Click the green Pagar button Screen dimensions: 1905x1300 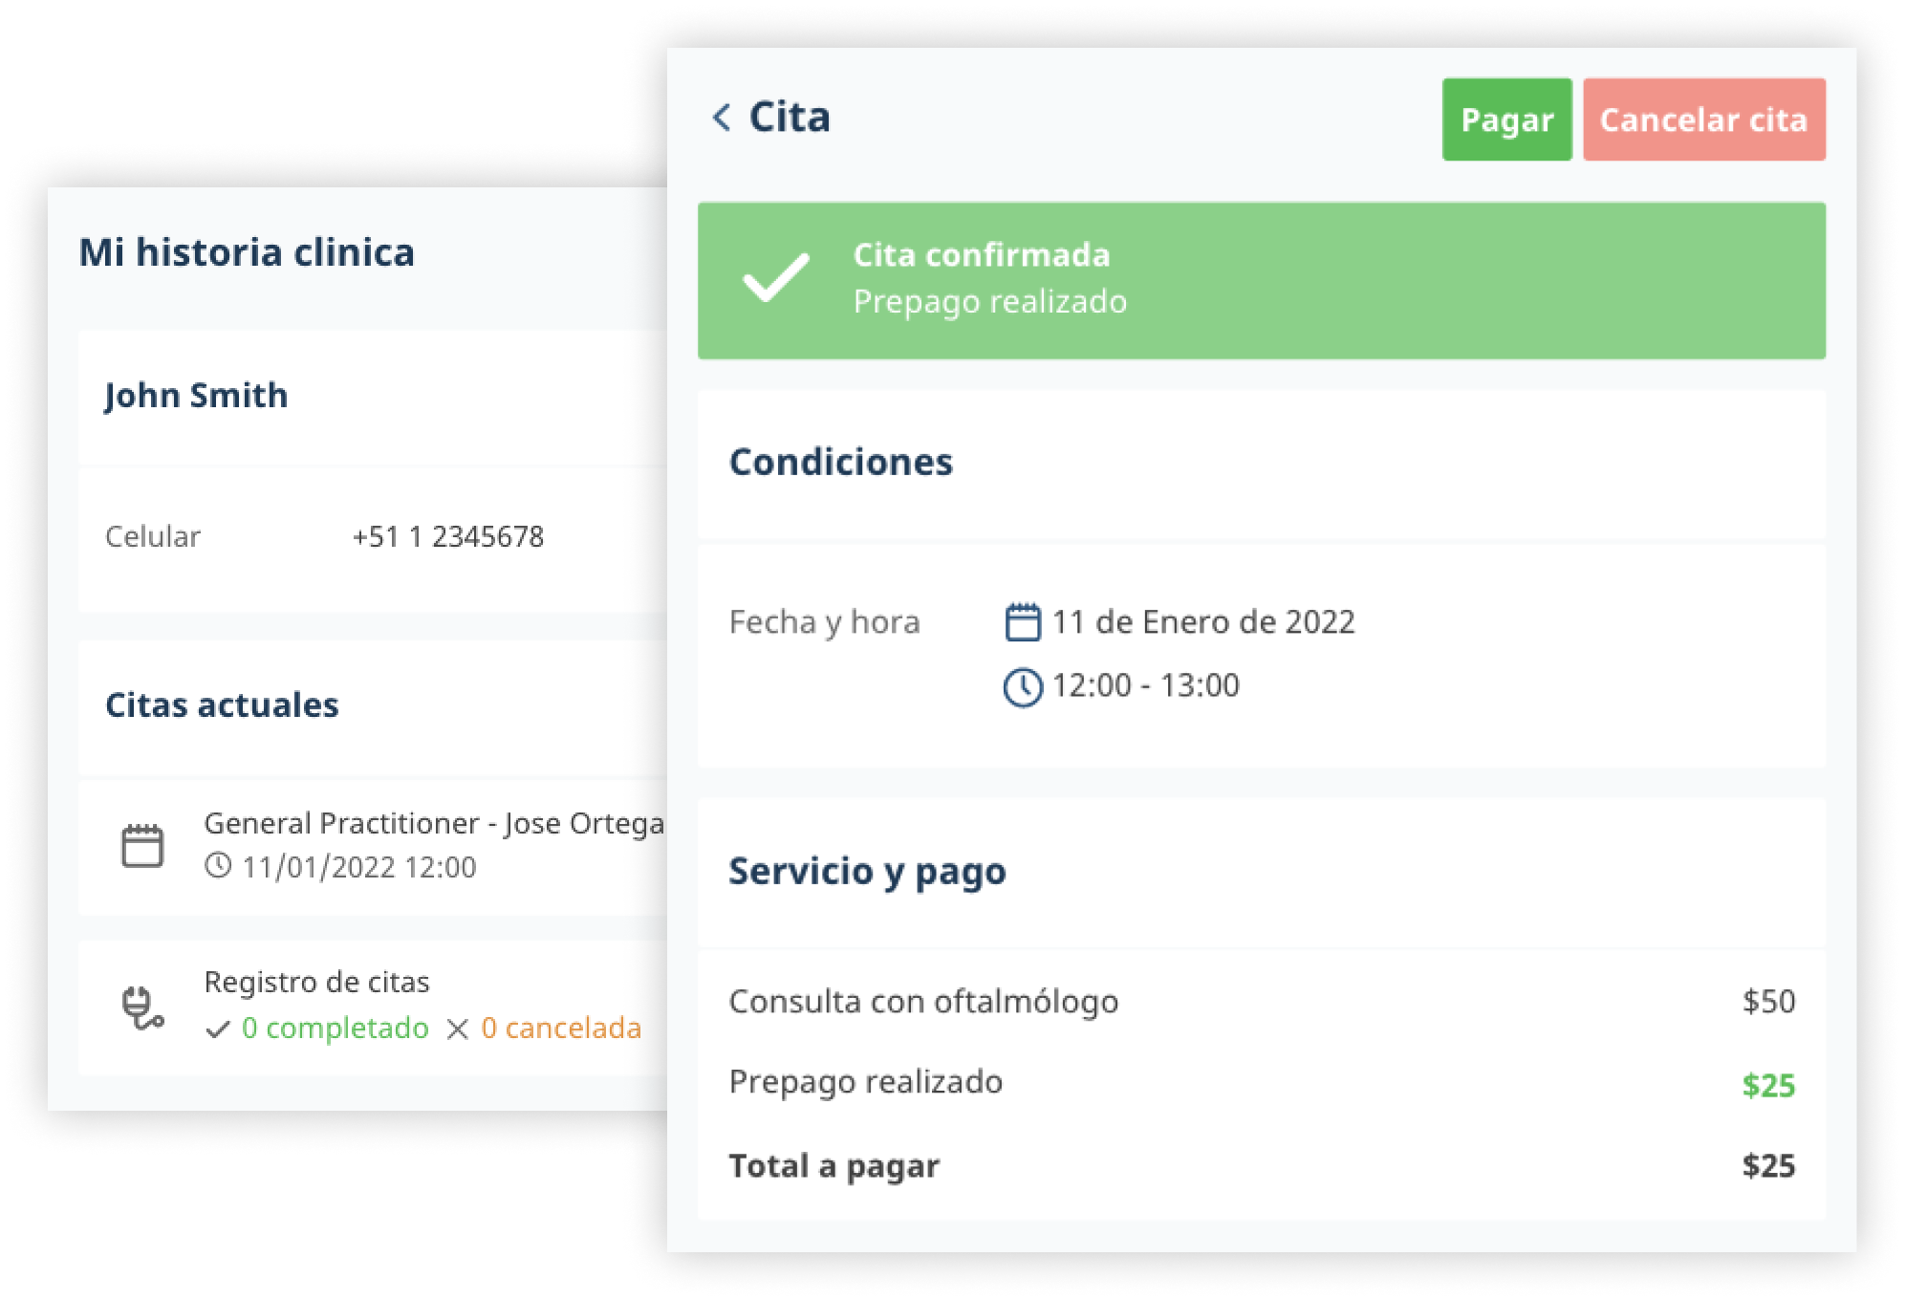[1506, 119]
